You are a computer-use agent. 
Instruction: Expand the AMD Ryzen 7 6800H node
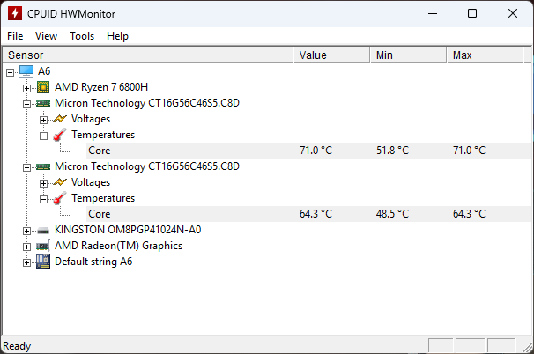[26, 87]
